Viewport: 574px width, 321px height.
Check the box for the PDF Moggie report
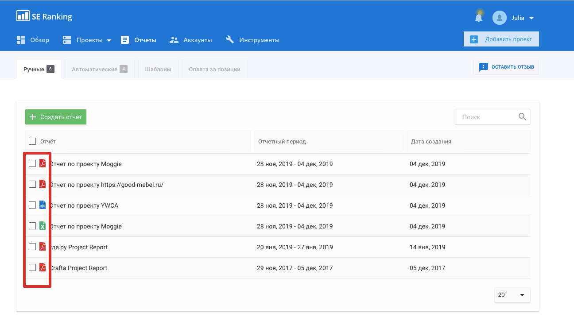[x=32, y=163]
